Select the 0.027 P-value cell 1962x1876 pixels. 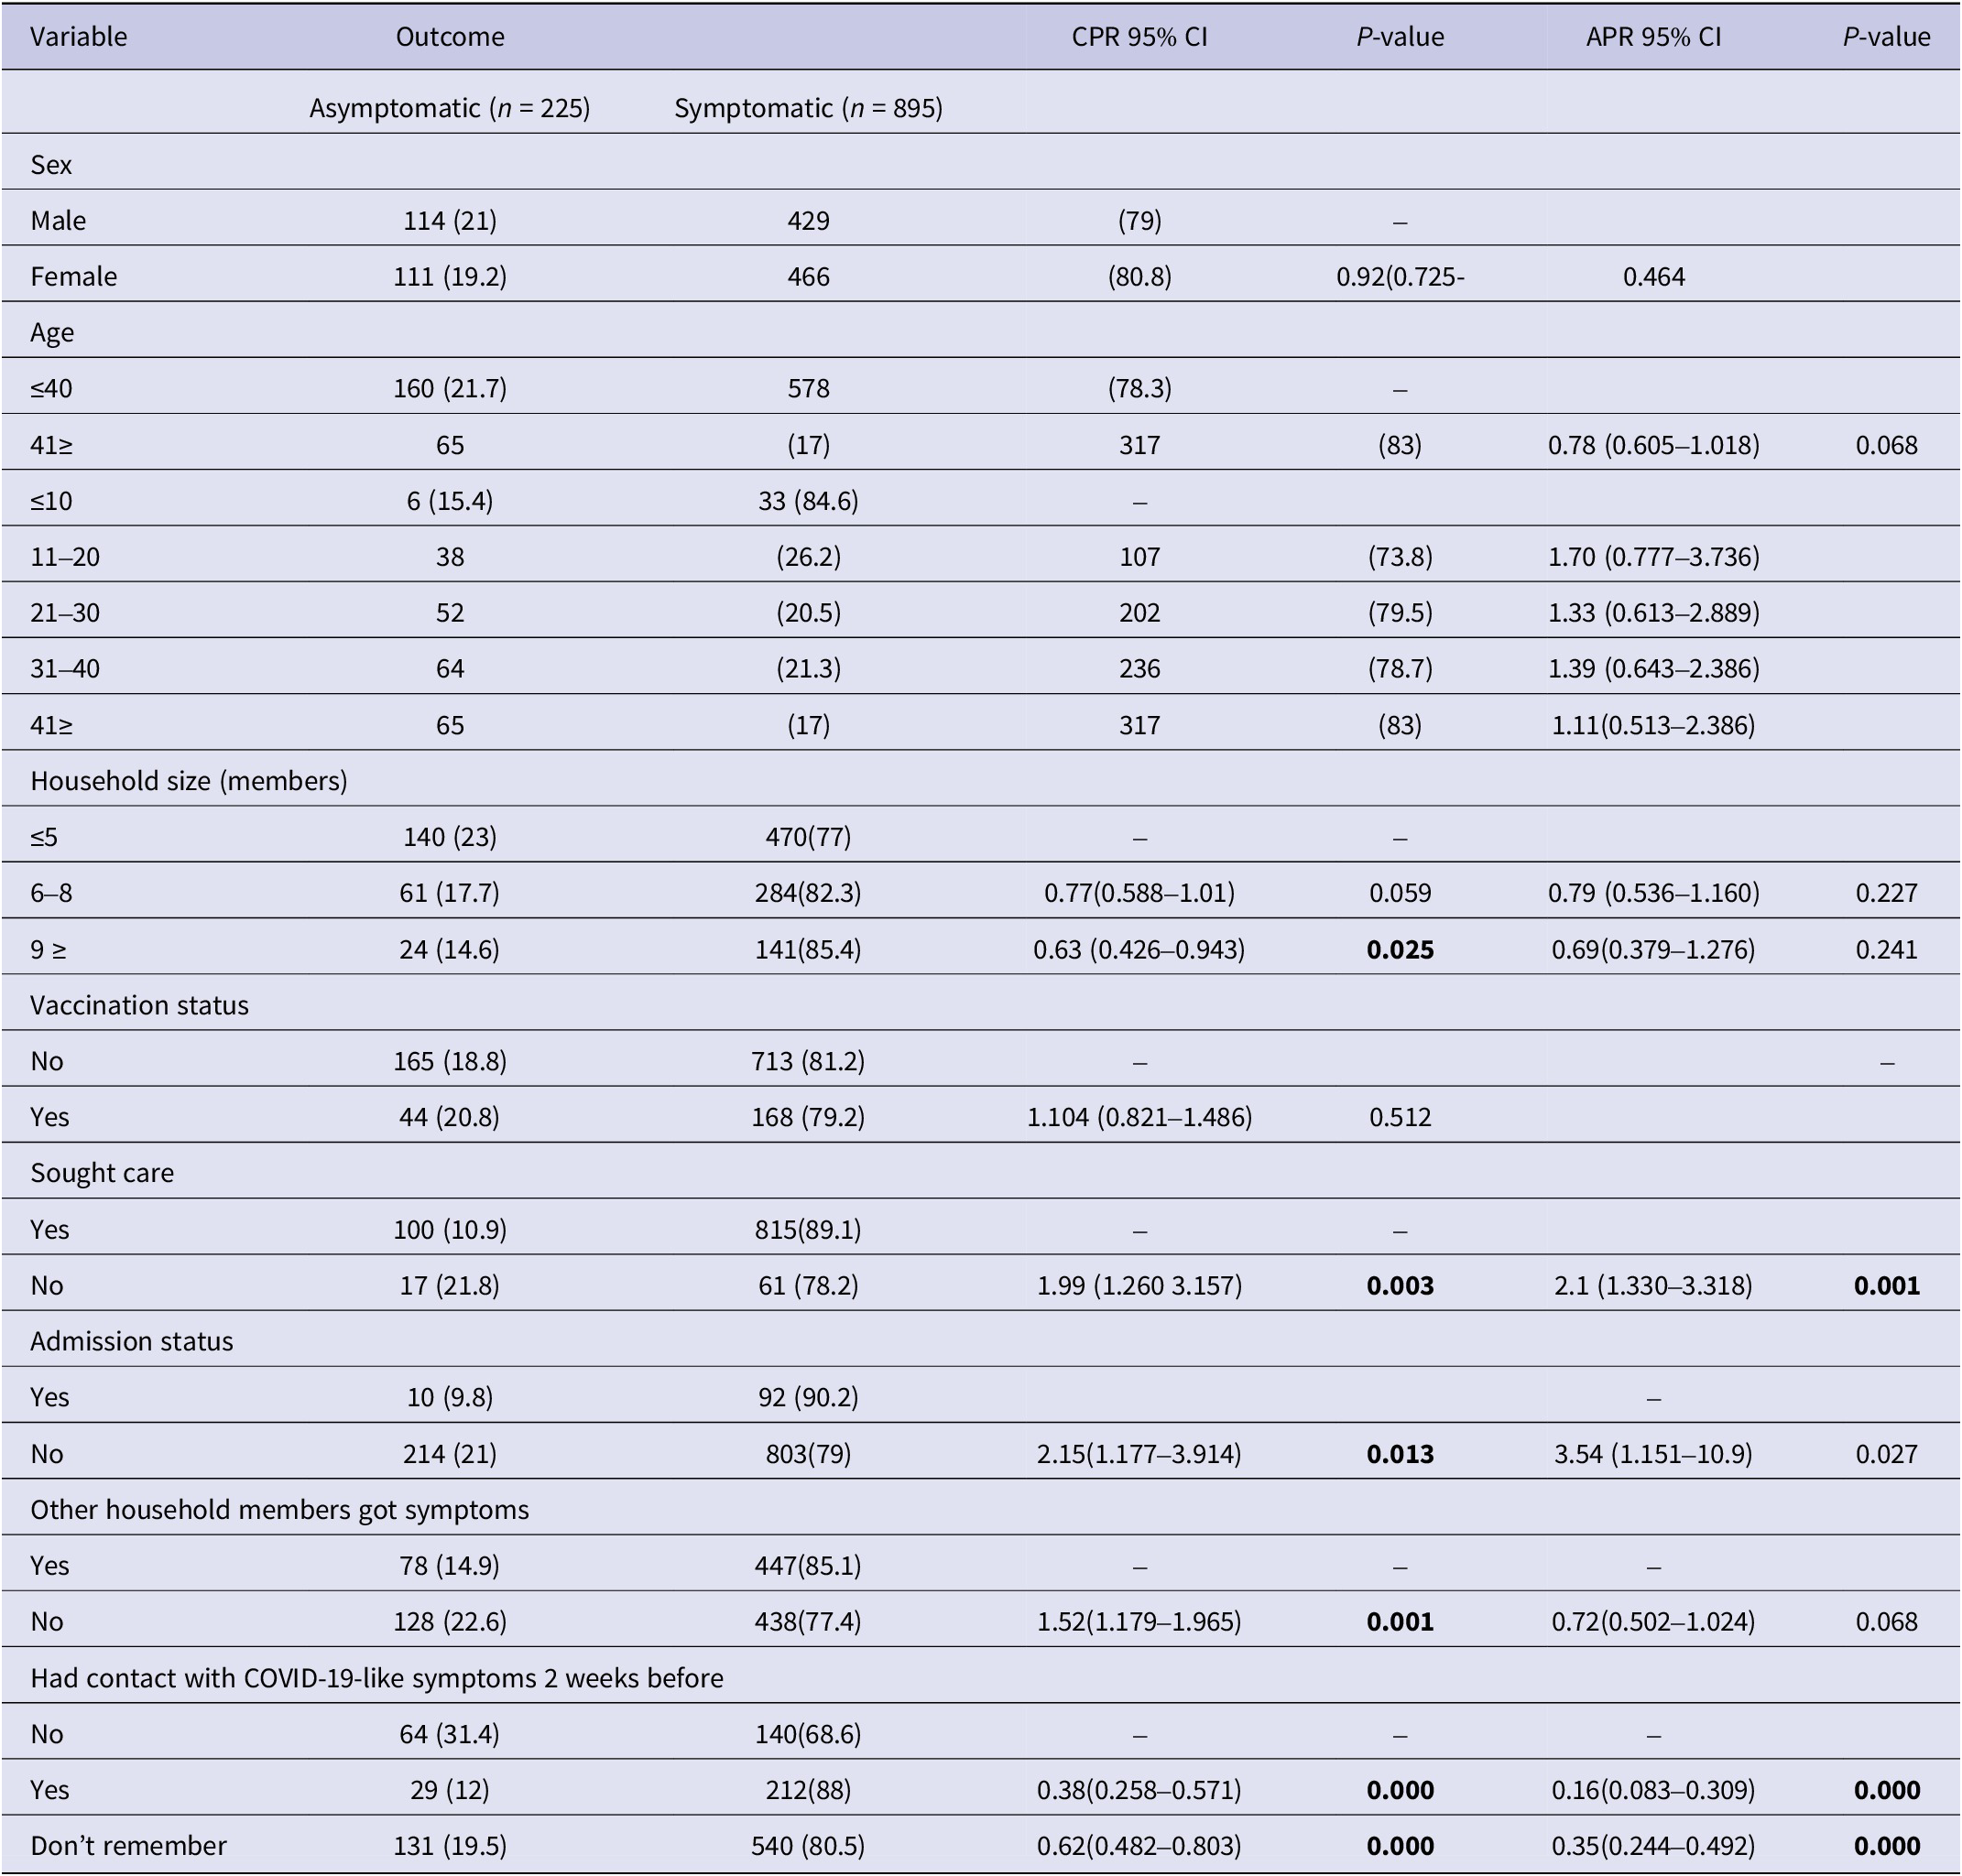[1887, 1453]
